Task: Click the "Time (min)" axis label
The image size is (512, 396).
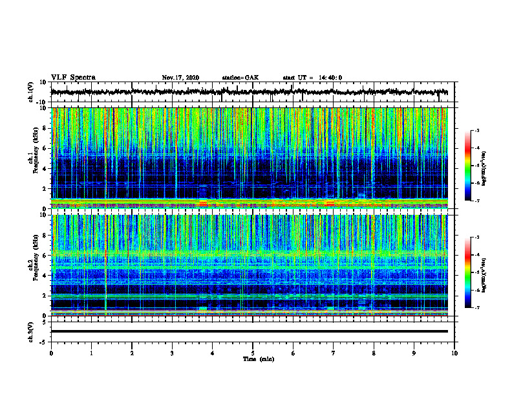Action: [x=259, y=359]
